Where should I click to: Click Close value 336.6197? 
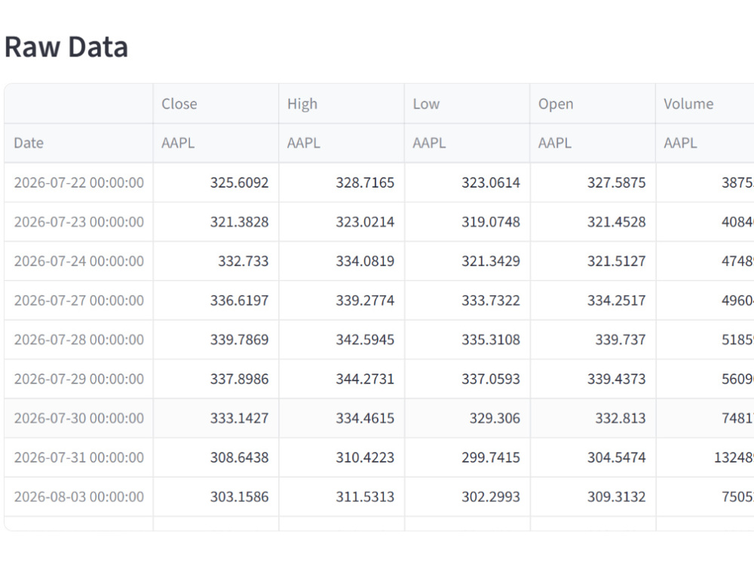[x=216, y=301]
